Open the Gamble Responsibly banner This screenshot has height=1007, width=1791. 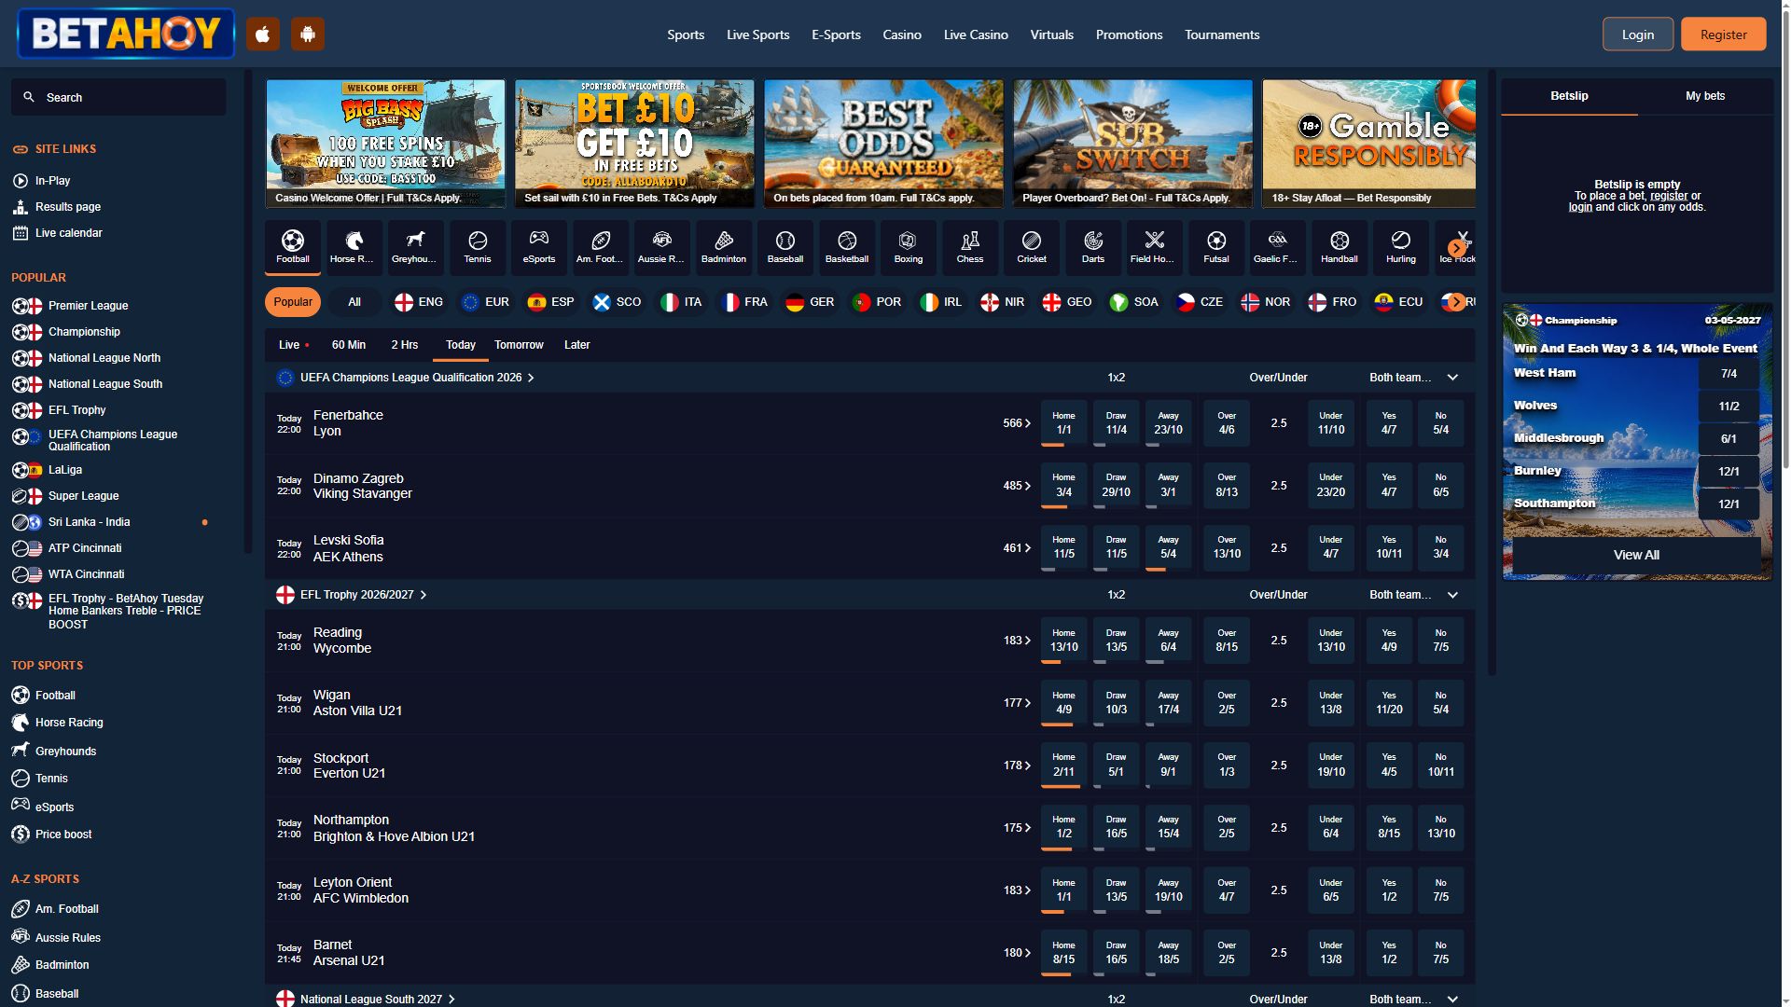[1368, 144]
